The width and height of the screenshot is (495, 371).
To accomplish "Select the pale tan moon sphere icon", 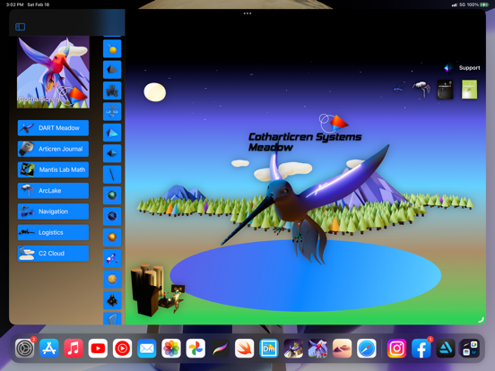I will coord(112,280).
